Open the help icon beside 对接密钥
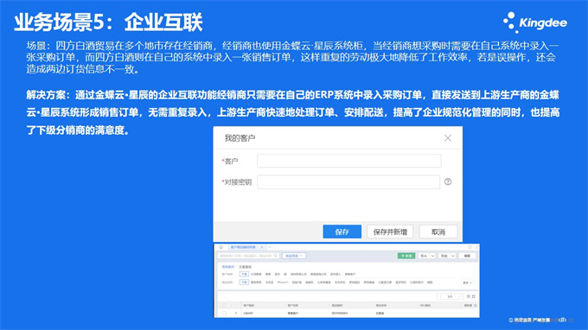 point(448,181)
